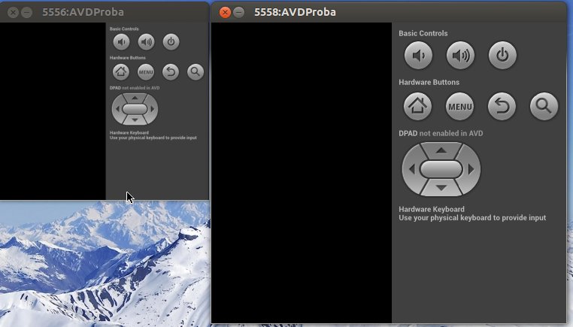Viewport: 573px width, 327px height.
Task: Click the black emulator screen in the 5556 window
Action: pos(53,111)
